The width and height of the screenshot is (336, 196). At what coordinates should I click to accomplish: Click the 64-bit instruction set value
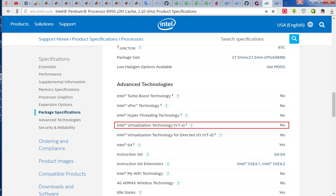click(x=280, y=154)
